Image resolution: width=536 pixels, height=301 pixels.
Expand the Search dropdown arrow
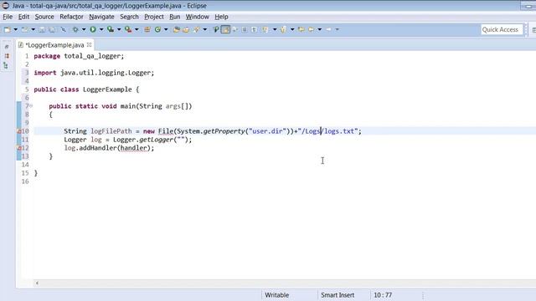[204, 30]
